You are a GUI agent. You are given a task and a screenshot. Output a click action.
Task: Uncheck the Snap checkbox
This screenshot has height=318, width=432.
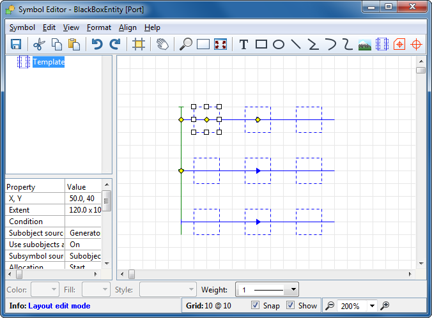[x=256, y=305]
